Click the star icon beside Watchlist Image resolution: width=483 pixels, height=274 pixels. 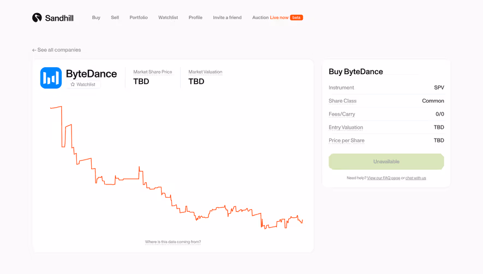[73, 84]
